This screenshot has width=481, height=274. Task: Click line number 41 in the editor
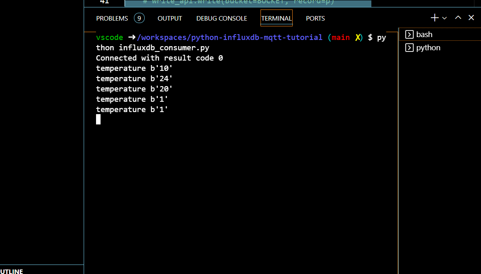pyautogui.click(x=105, y=2)
